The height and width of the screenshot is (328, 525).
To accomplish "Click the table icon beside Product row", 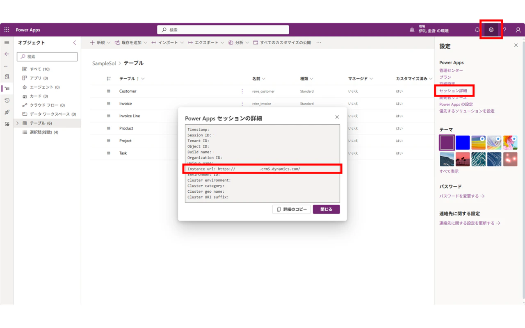I will [x=109, y=128].
